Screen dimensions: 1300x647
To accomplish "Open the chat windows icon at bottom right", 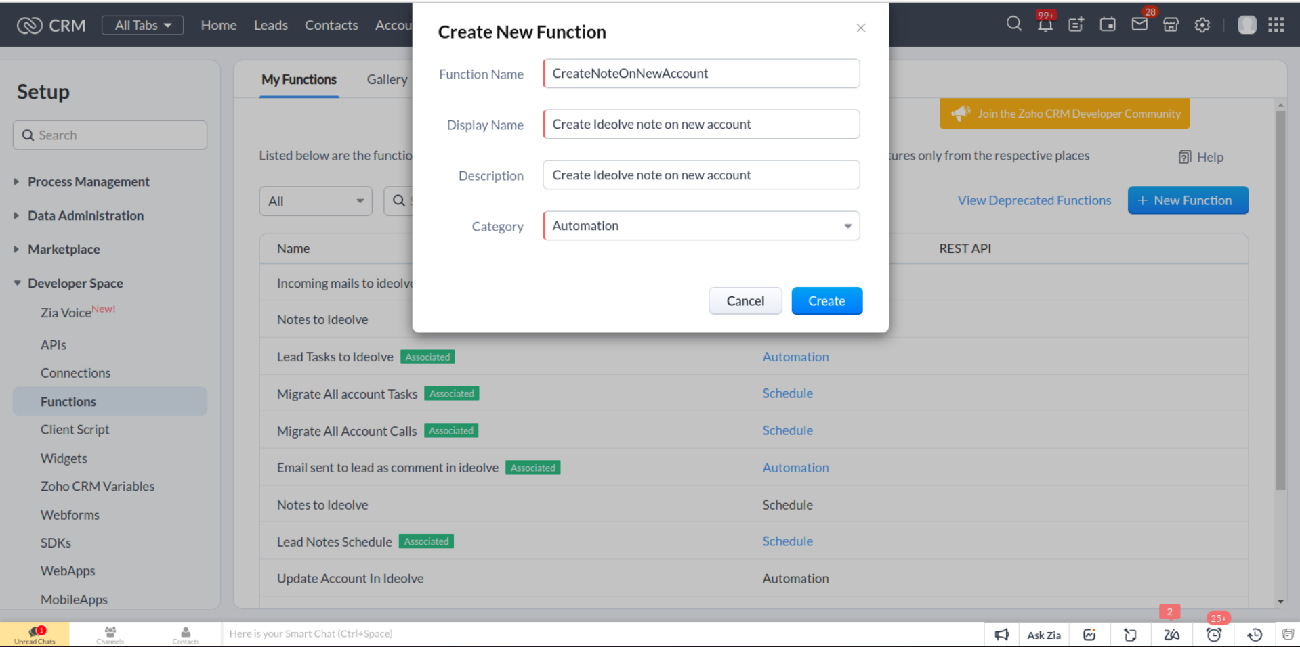I will 1288,635.
